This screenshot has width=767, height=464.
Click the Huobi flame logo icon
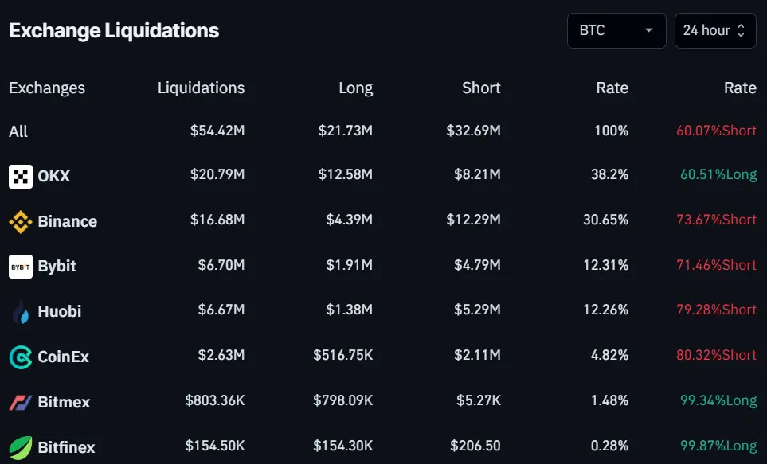point(21,312)
